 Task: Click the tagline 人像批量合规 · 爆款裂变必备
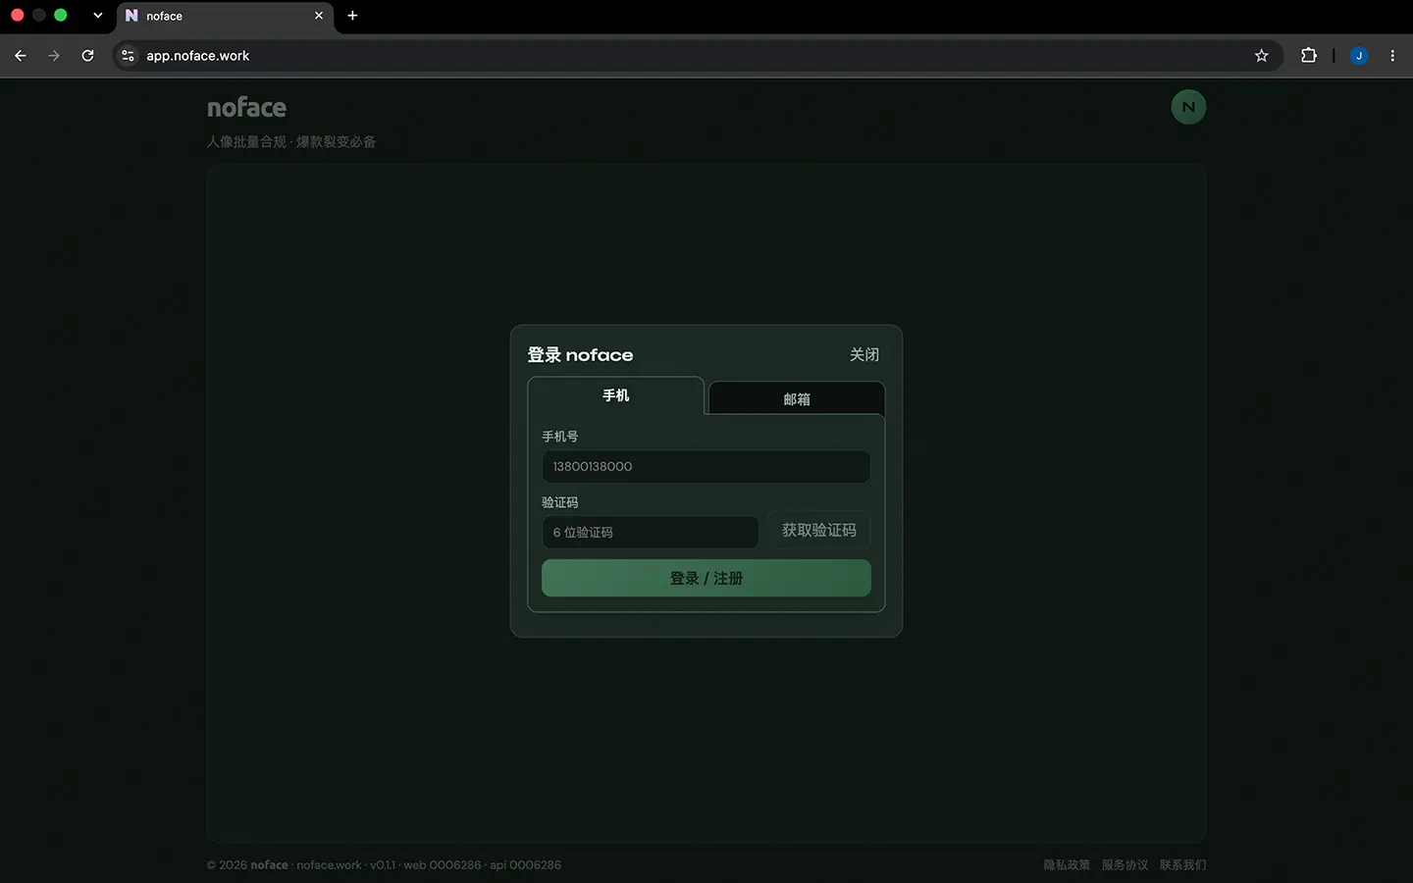(291, 142)
